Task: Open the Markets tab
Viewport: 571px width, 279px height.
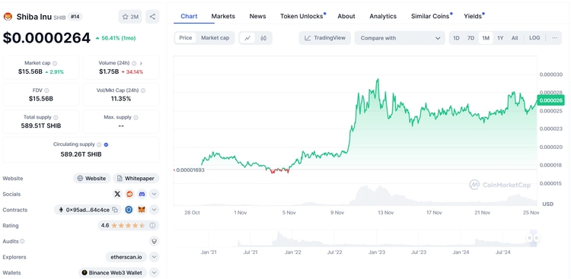Action: (x=223, y=17)
